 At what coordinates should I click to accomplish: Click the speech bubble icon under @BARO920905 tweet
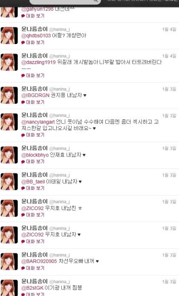(23, 268)
